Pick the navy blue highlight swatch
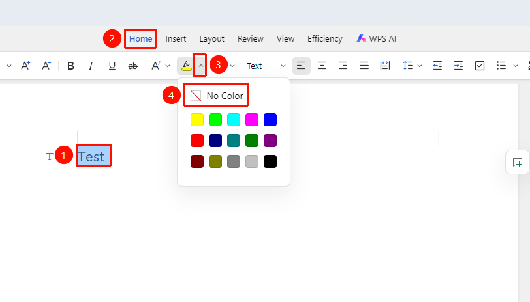 215,141
